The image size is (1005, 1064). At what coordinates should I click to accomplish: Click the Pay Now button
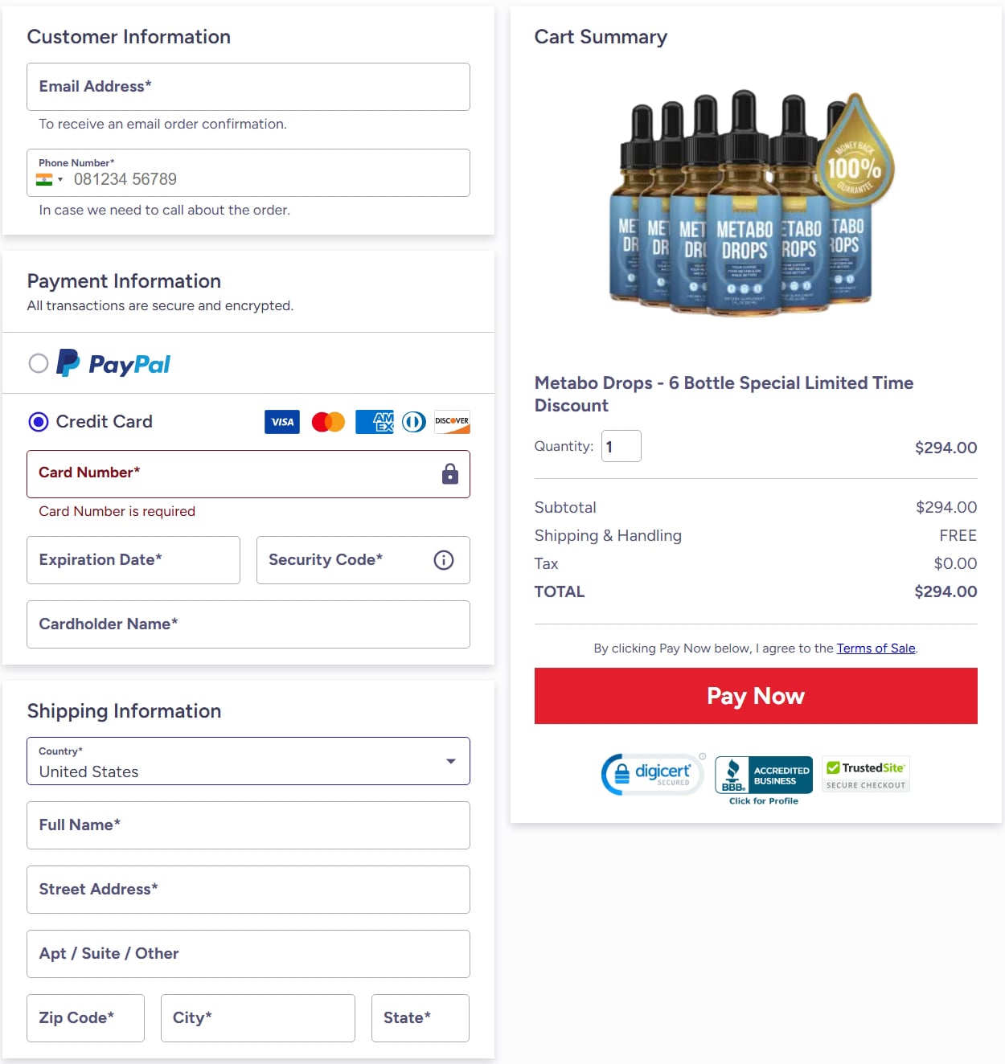pos(756,696)
